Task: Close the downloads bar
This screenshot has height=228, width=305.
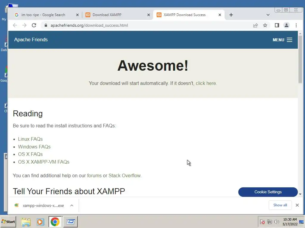Action: click(297, 205)
